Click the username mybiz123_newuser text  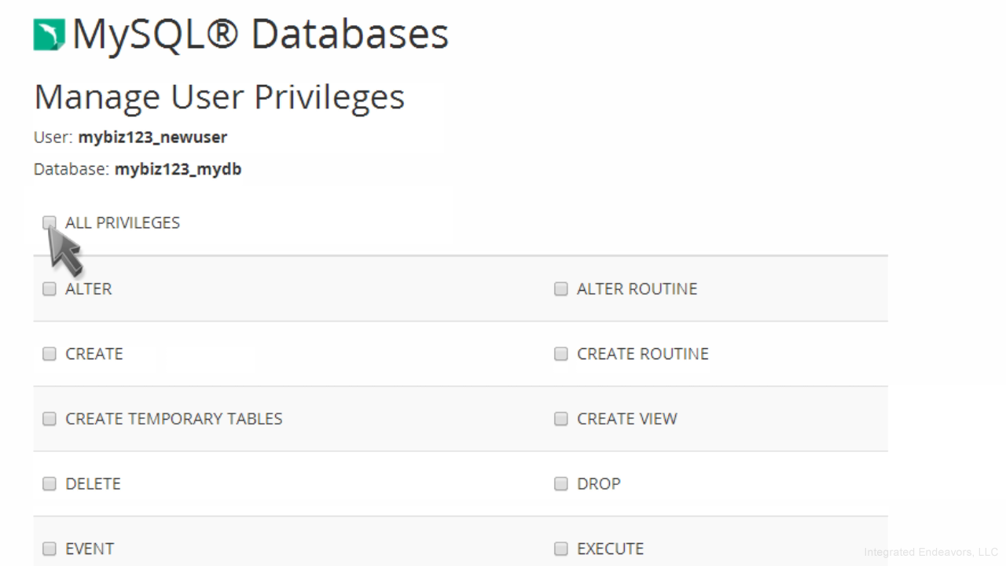point(152,138)
